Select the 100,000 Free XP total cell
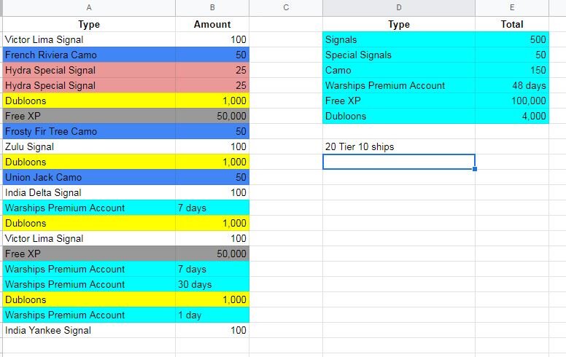This screenshot has width=566, height=357. [511, 101]
